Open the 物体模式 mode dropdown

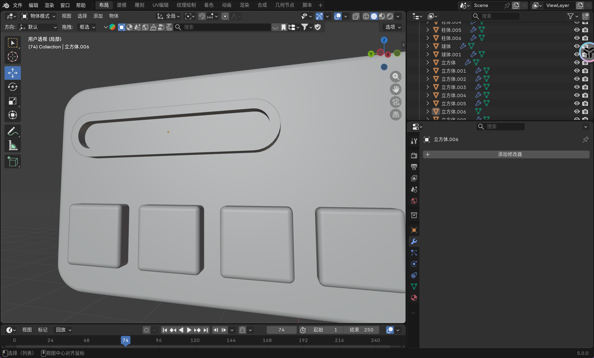click(39, 16)
